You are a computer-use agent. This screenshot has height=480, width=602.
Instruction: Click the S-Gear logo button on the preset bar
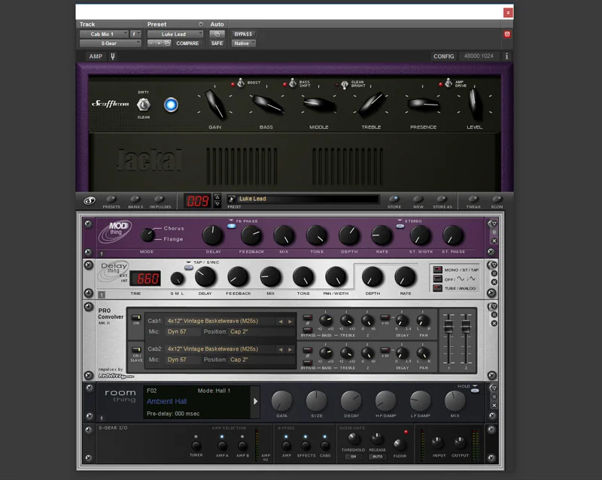89,200
